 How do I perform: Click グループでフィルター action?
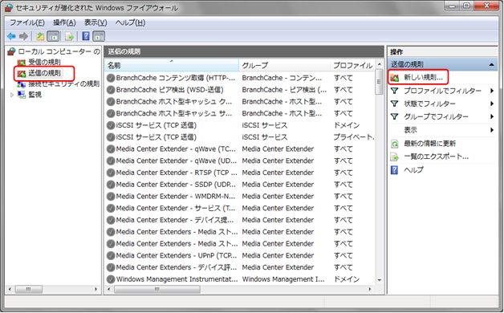pos(436,116)
